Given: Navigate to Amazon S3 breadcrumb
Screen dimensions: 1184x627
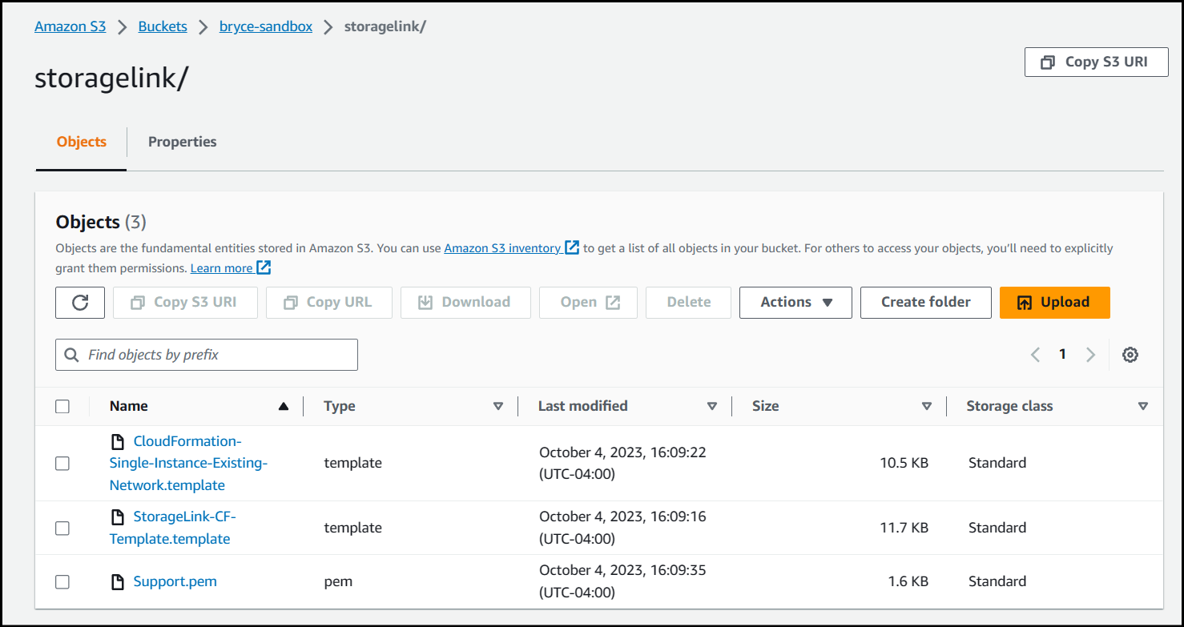Looking at the screenshot, I should pos(70,26).
